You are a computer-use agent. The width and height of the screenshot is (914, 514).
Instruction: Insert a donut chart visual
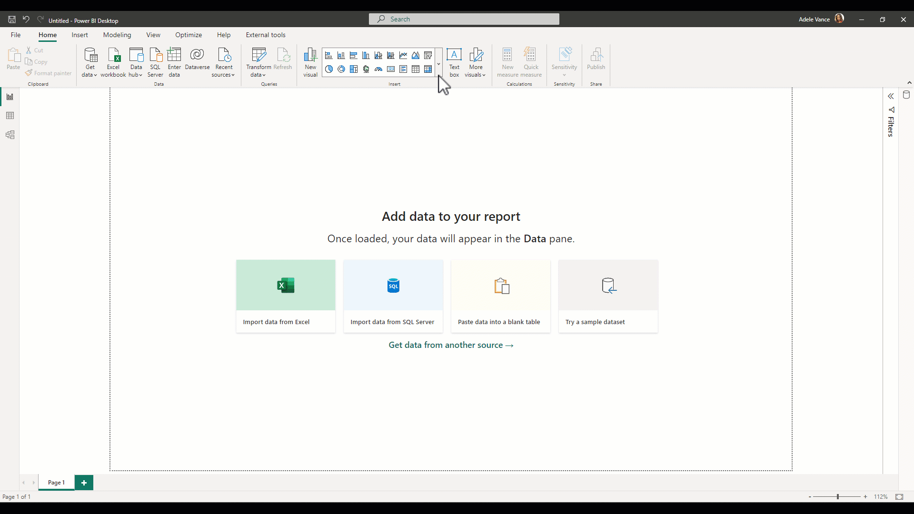click(341, 69)
